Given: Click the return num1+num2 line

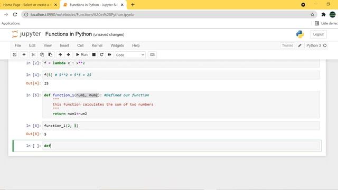Looking at the screenshot, I should 70,113.
